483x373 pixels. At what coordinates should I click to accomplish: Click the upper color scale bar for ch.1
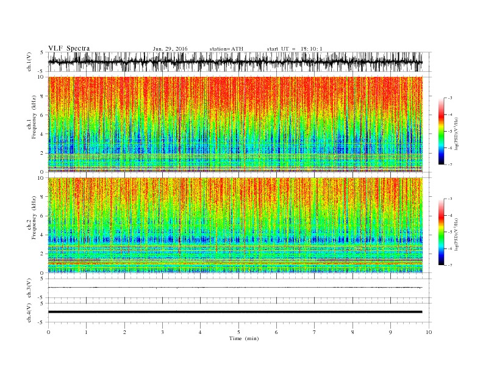441,131
